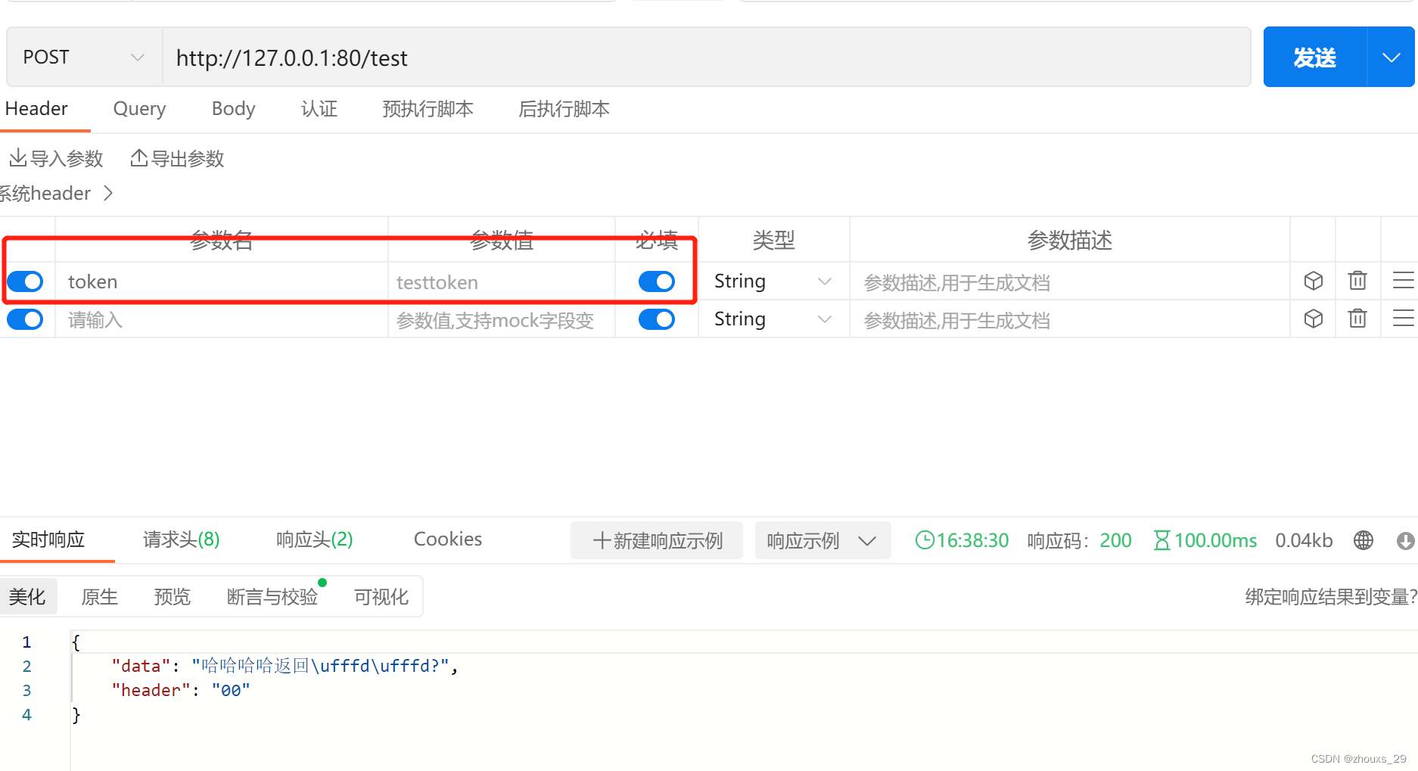Select the 实时响应 tab
This screenshot has width=1418, height=771.
coord(48,539)
